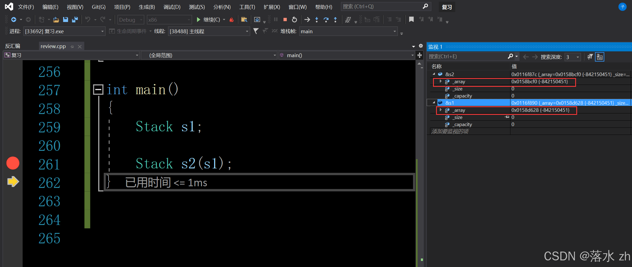Save the current file with the disk icon
632x267 pixels.
[65, 20]
